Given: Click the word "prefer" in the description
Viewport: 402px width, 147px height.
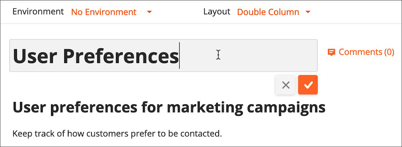Looking at the screenshot, I should (138, 134).
